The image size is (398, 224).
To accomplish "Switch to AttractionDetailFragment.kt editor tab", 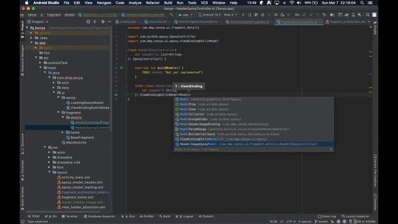I will coord(249,22).
